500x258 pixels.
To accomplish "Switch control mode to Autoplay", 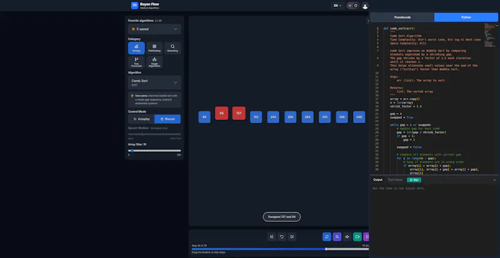I will tap(141, 119).
